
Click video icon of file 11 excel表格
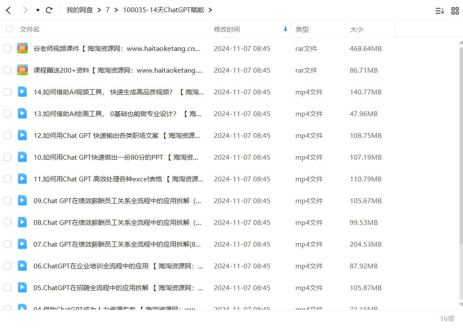click(x=23, y=179)
